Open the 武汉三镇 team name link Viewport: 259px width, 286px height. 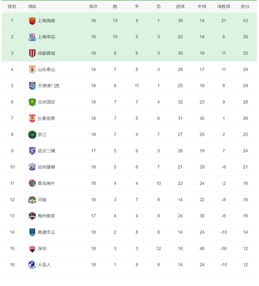(46, 151)
